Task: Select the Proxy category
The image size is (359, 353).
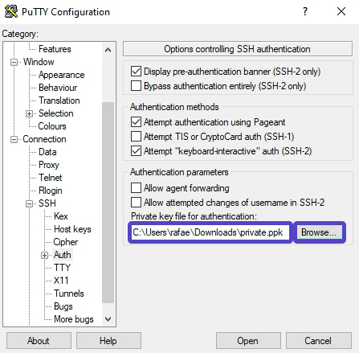Action: (48, 165)
